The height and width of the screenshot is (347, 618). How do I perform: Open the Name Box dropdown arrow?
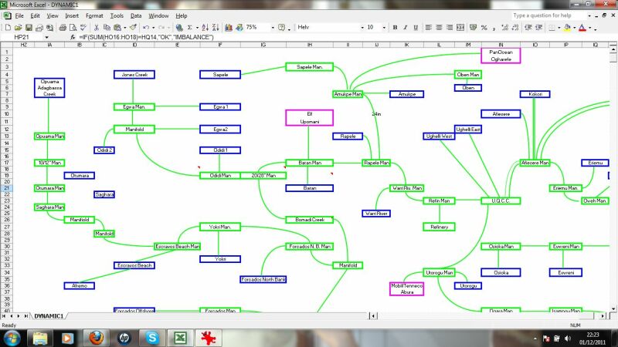click(x=47, y=37)
